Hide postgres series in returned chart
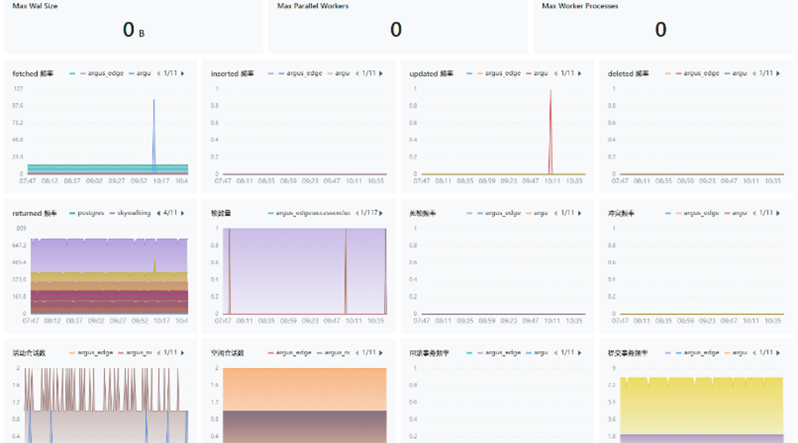 pyautogui.click(x=86, y=213)
